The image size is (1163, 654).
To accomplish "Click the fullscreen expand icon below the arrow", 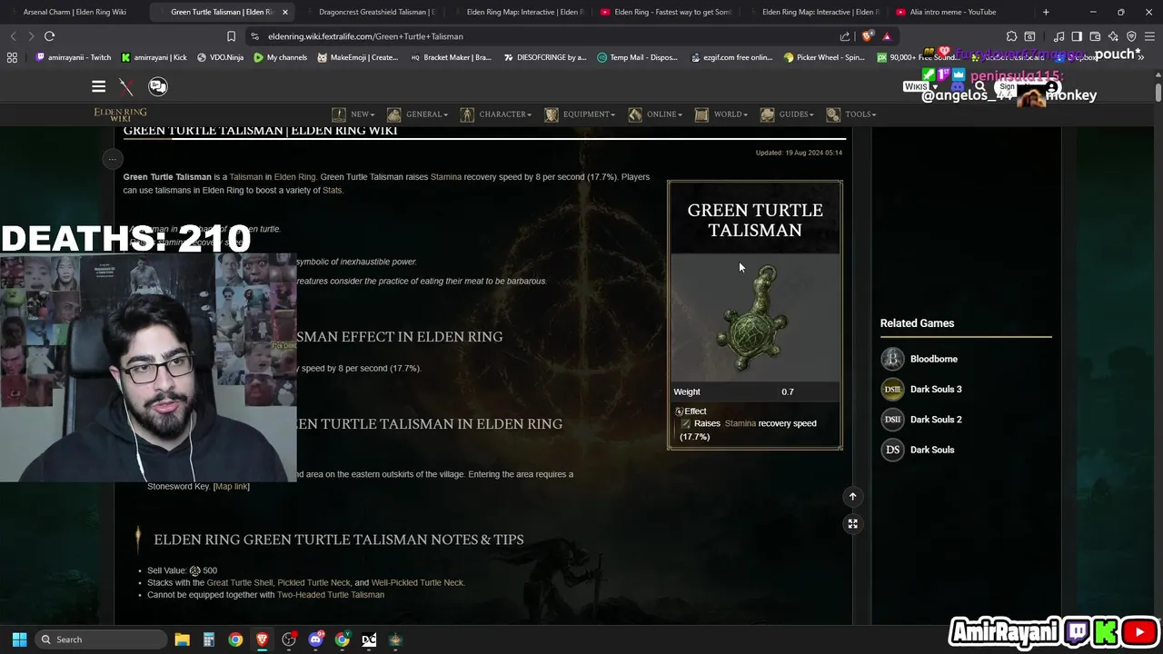I will (852, 523).
